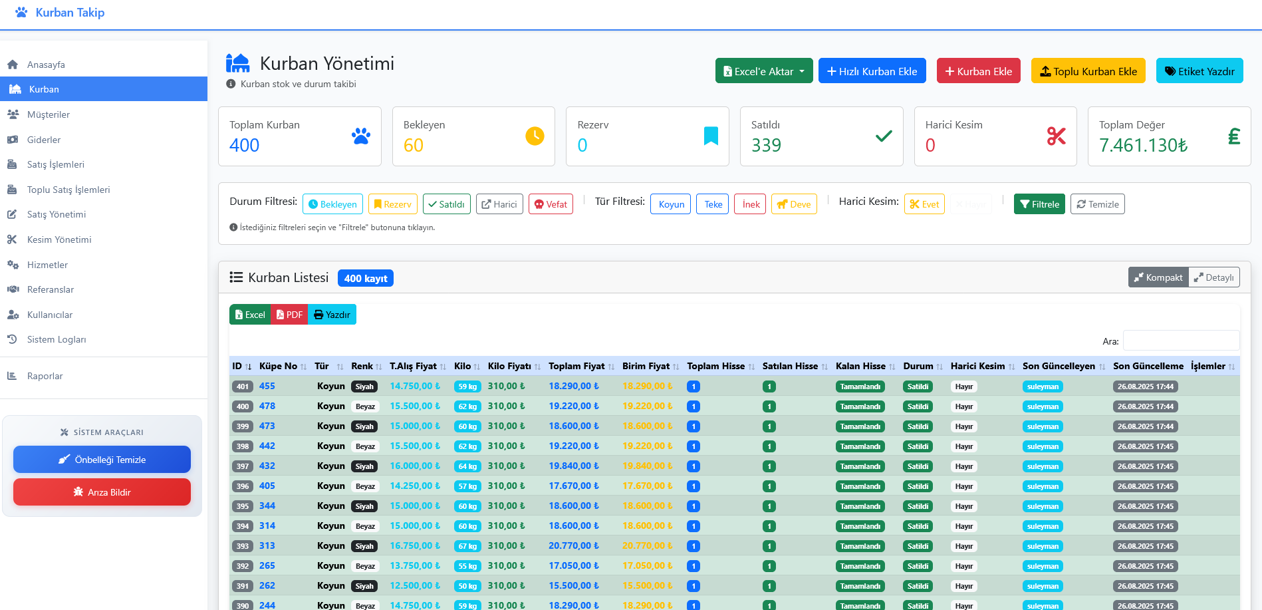Open the Excel'e Aktar dropdown

tap(763, 71)
